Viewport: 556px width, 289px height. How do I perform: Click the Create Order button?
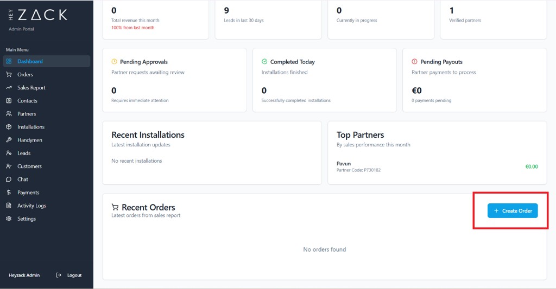point(513,211)
